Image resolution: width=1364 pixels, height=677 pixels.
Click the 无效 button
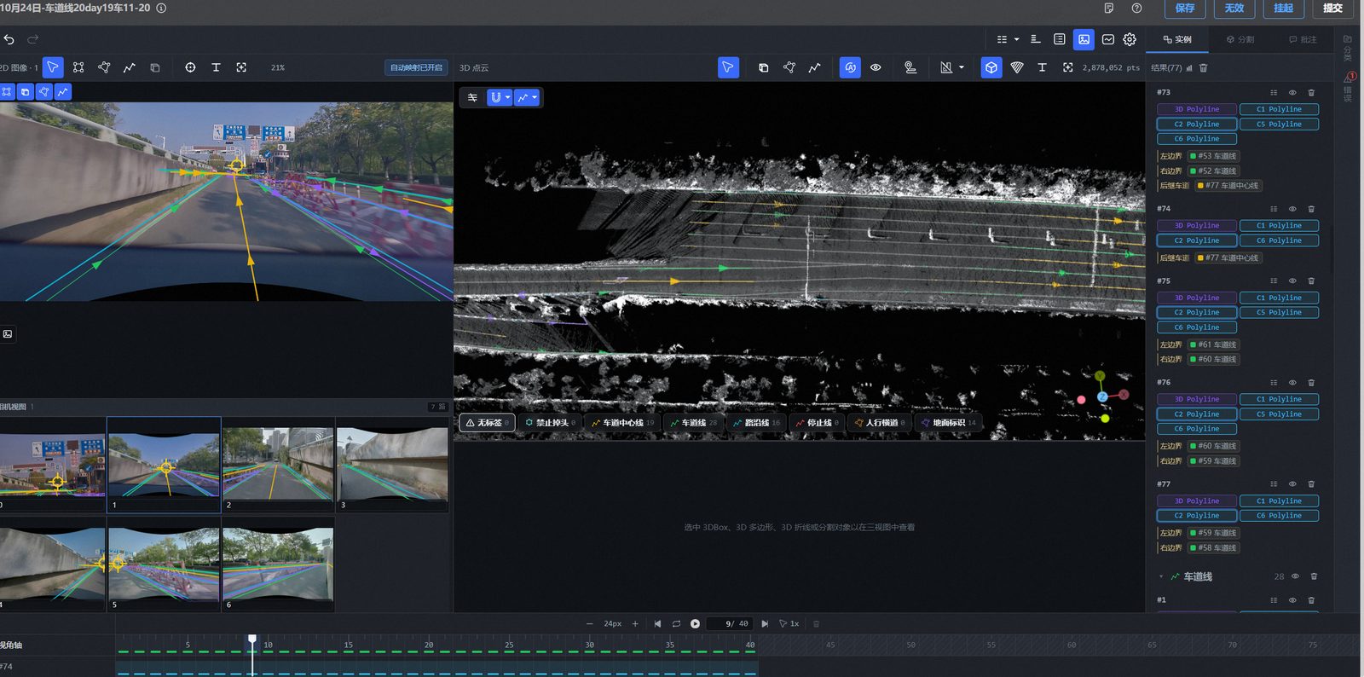tap(1234, 8)
